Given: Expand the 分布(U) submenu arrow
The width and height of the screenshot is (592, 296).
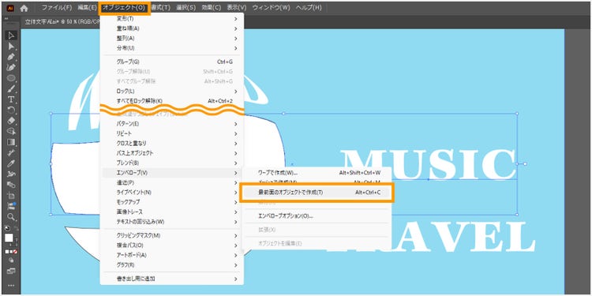Looking at the screenshot, I should (235, 48).
